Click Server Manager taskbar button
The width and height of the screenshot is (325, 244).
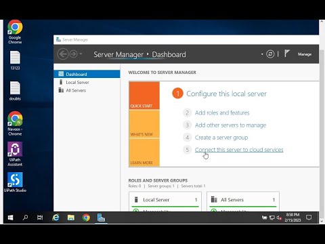tap(101, 218)
